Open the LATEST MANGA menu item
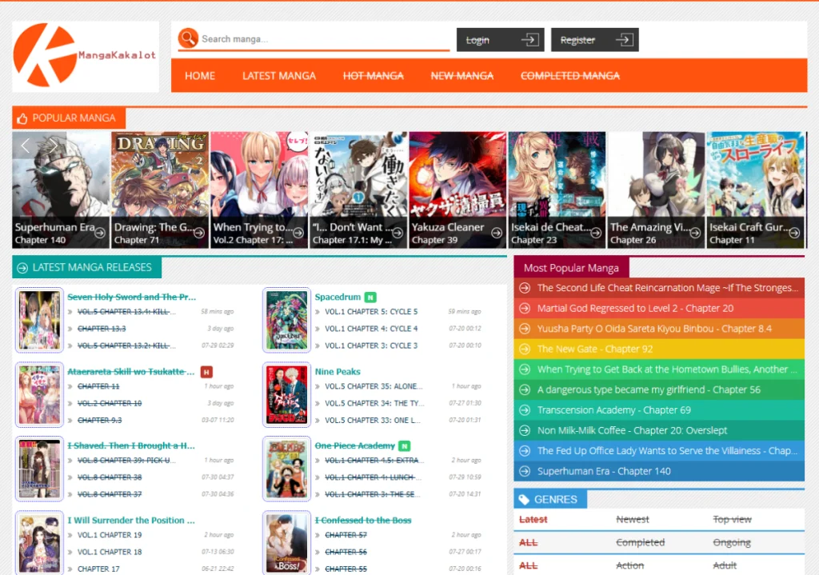 coord(279,76)
